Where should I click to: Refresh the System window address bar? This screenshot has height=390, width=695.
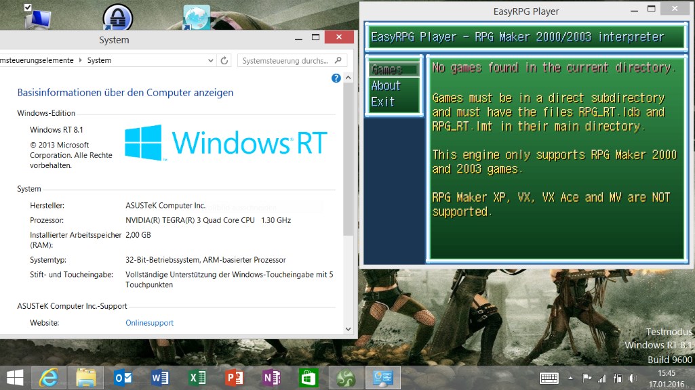pyautogui.click(x=224, y=61)
